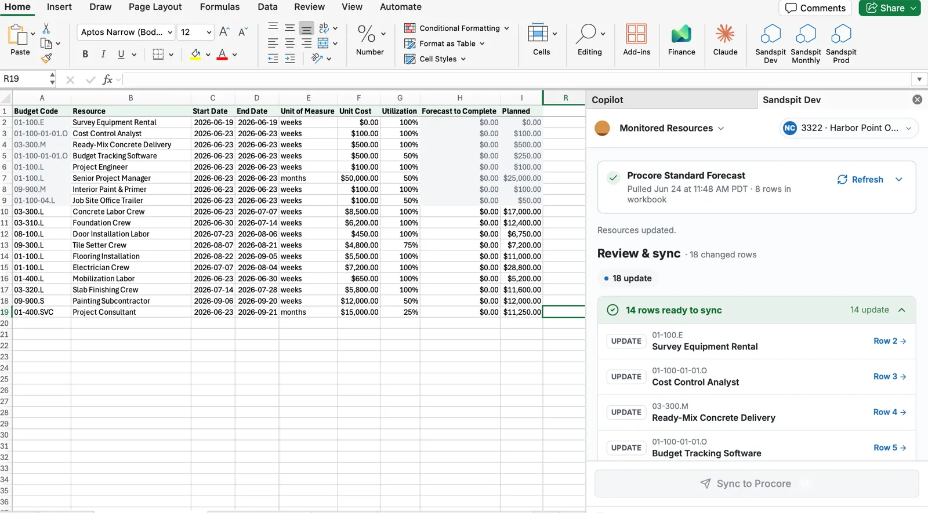This screenshot has width=928, height=513.
Task: Open the Format as Table menu
Action: tap(444, 43)
